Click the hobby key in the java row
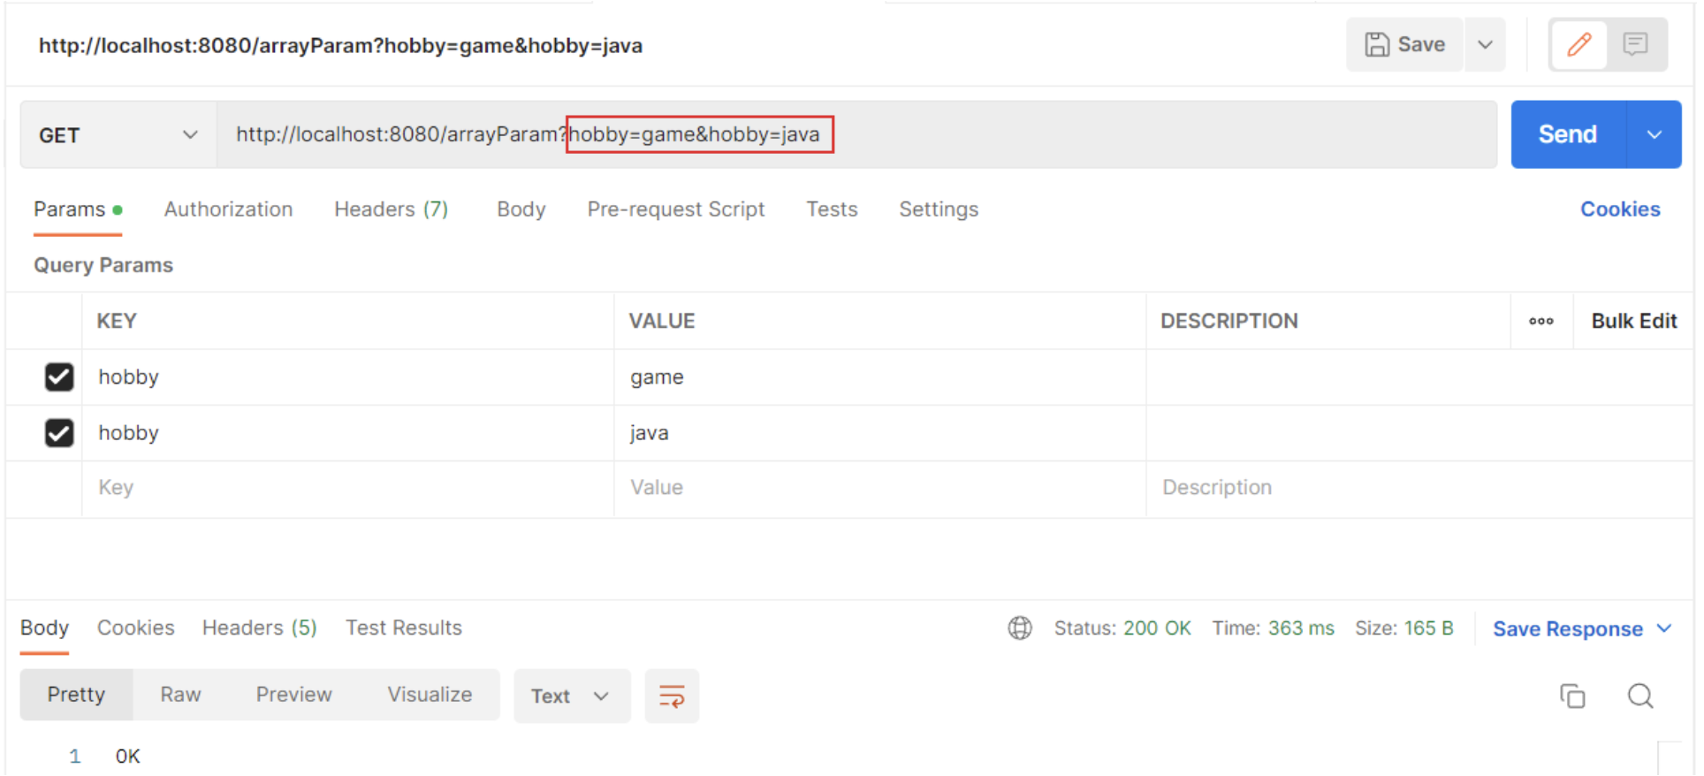1704x776 pixels. 128,433
